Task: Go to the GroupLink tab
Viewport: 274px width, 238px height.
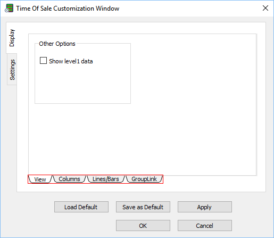Action: (144, 179)
